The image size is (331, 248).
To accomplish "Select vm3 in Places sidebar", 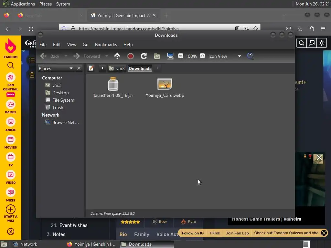I will click(x=53, y=85).
